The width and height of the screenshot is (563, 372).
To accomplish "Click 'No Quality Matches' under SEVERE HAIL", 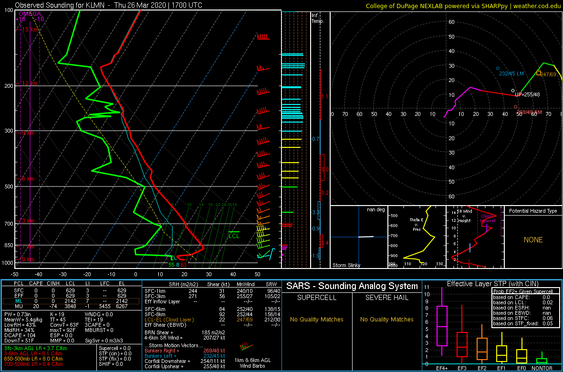I will point(386,319).
